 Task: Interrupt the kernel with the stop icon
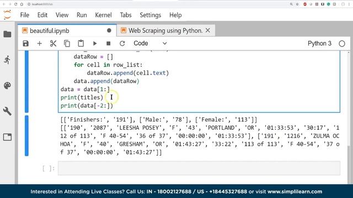click(x=108, y=43)
